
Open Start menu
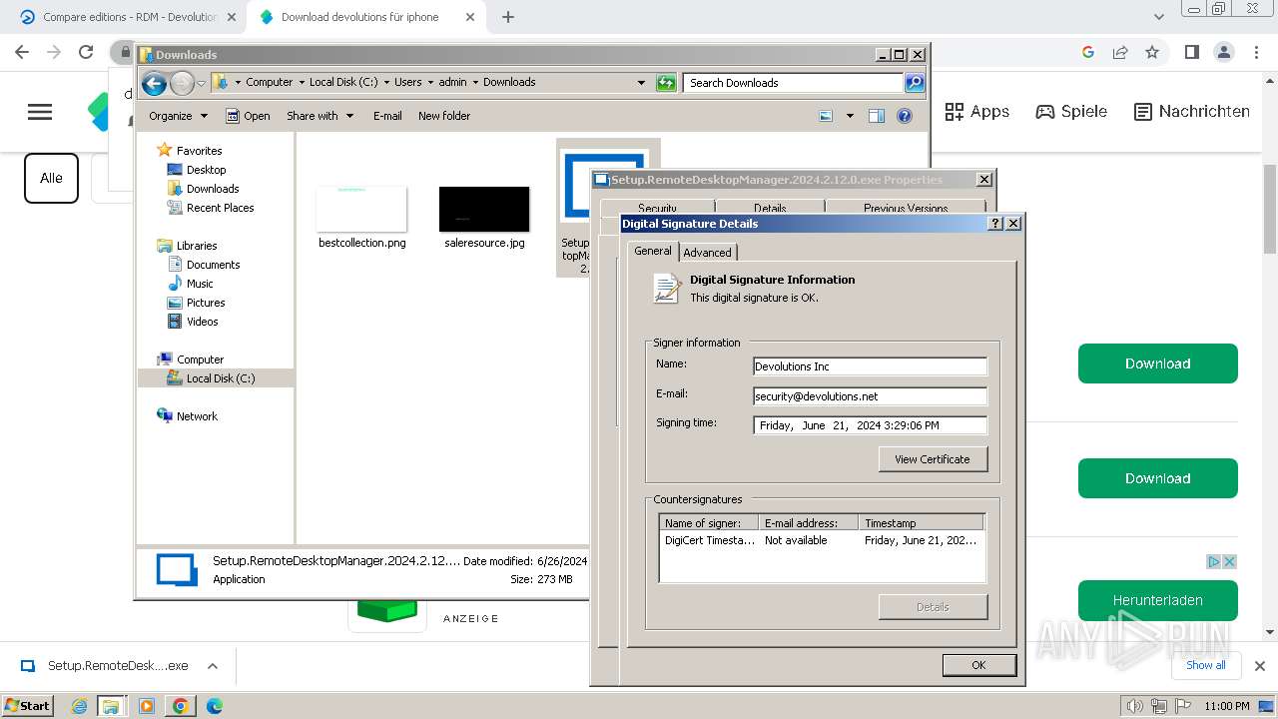(x=27, y=705)
